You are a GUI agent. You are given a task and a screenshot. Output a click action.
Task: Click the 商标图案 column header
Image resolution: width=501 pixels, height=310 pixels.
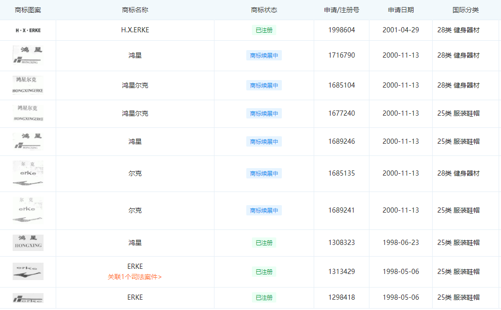(x=28, y=10)
